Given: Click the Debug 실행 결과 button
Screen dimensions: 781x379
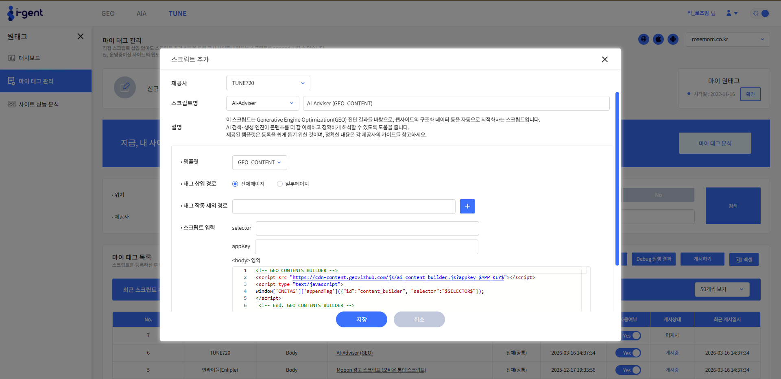Looking at the screenshot, I should pos(654,259).
